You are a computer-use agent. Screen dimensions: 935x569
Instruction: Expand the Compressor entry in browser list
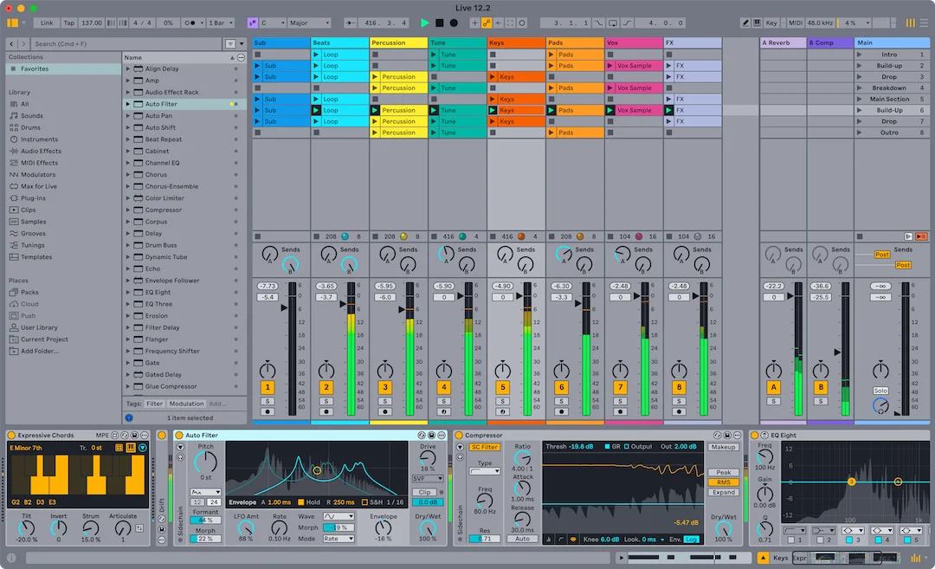click(127, 210)
